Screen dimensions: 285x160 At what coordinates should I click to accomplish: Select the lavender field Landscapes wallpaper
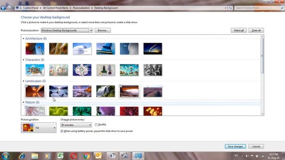pyautogui.click(x=153, y=91)
